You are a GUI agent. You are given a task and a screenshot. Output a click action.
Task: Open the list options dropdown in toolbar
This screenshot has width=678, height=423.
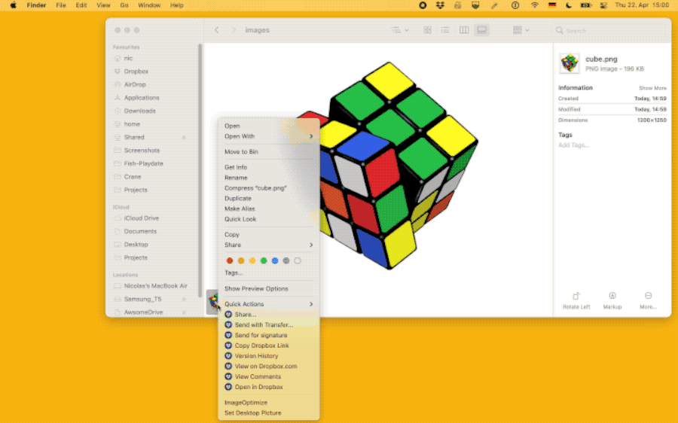[x=399, y=30]
